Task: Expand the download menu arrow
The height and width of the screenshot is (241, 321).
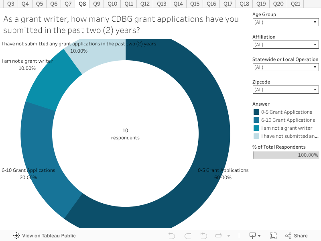Action: point(259,236)
